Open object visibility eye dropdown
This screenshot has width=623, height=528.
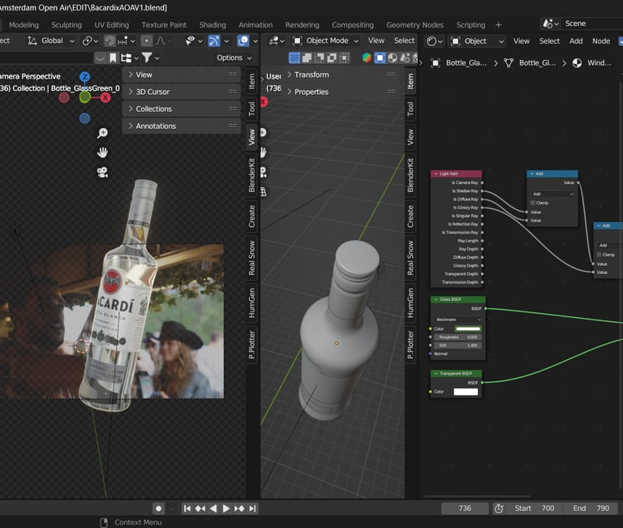[x=194, y=41]
